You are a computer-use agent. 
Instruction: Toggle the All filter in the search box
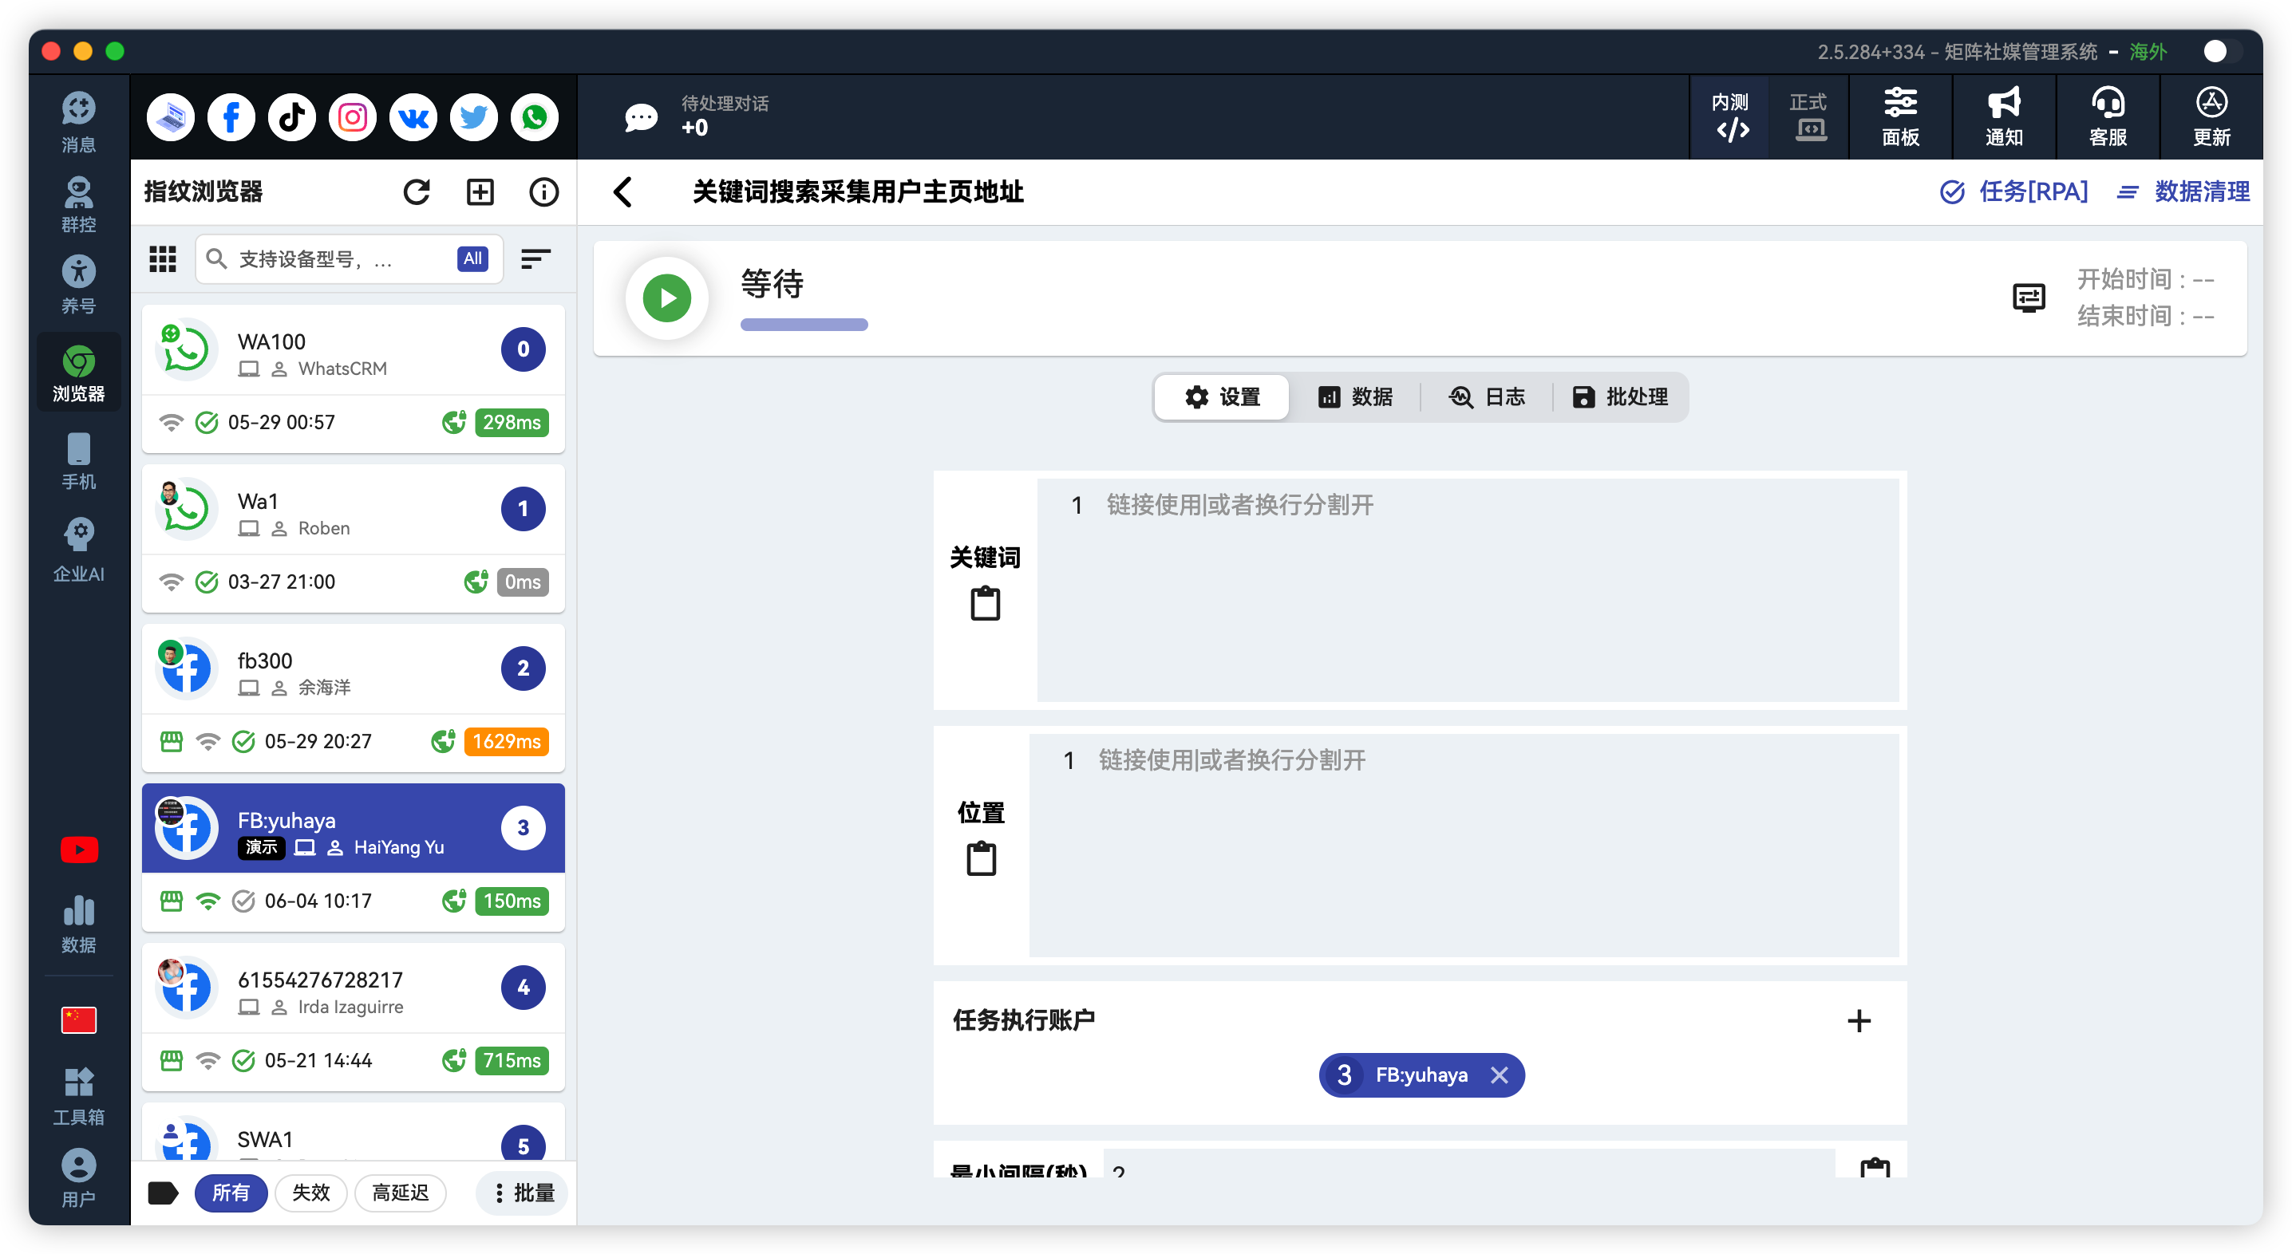coord(472,258)
